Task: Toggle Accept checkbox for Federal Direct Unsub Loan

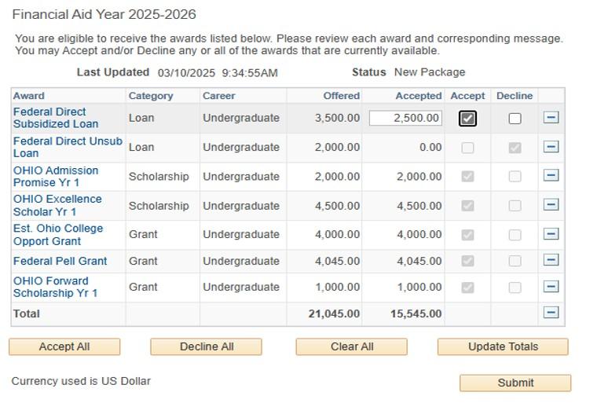Action: 468,148
